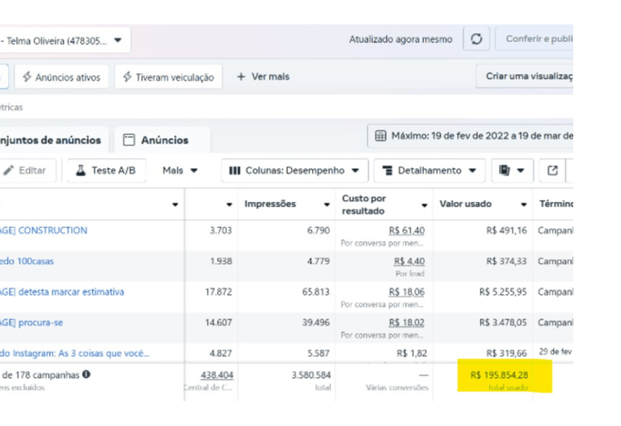This screenshot has width=621, height=426.
Task: Click the Ver mais filters button
Action: [x=263, y=77]
